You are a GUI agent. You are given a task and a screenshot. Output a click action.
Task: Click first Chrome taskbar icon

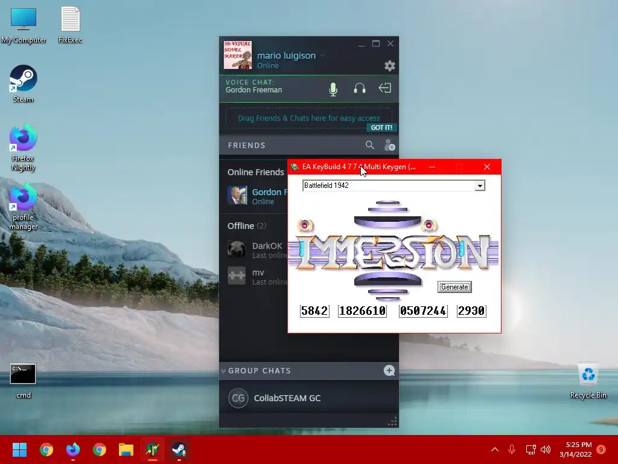[46, 449]
